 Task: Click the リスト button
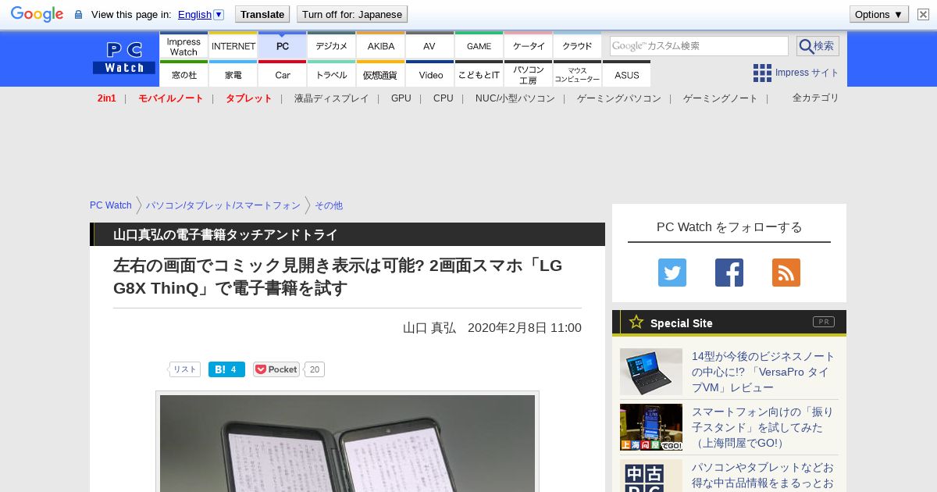click(x=185, y=369)
